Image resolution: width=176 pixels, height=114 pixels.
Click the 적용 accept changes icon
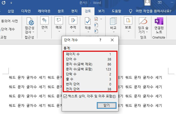pyautogui.click(x=88, y=21)
